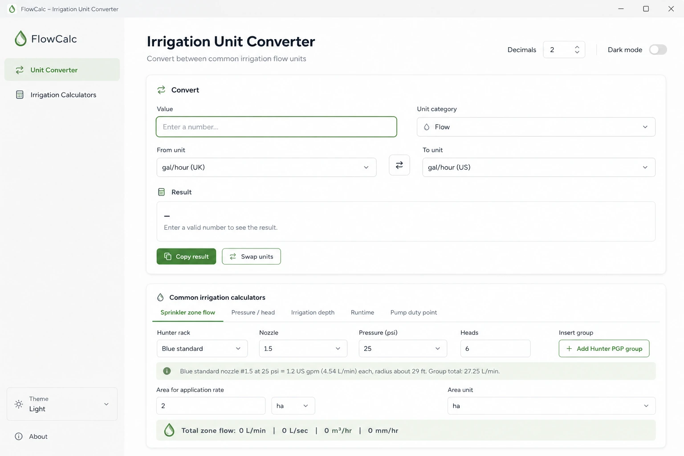This screenshot has height=456, width=684.
Task: Open the Unit category Flow dropdown
Action: 536,127
